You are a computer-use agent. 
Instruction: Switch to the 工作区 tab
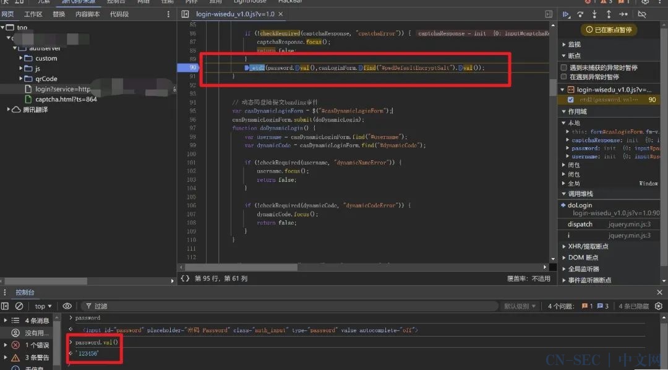[33, 14]
